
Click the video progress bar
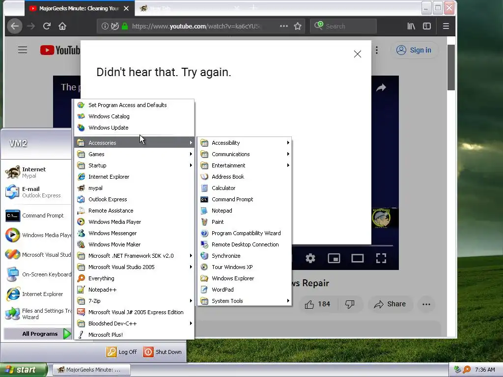click(x=342, y=245)
